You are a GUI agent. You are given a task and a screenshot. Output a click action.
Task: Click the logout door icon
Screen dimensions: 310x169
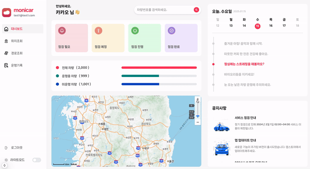pos(6,148)
